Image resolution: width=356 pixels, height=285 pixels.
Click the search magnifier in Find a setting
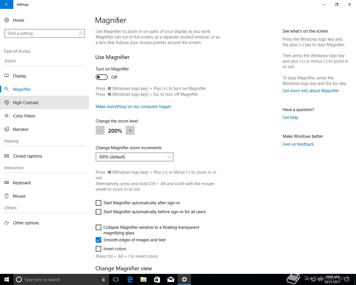click(80, 33)
